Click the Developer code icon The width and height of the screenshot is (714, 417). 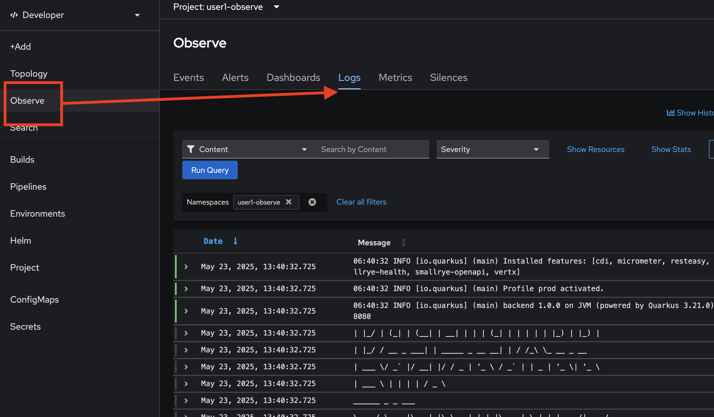[14, 15]
